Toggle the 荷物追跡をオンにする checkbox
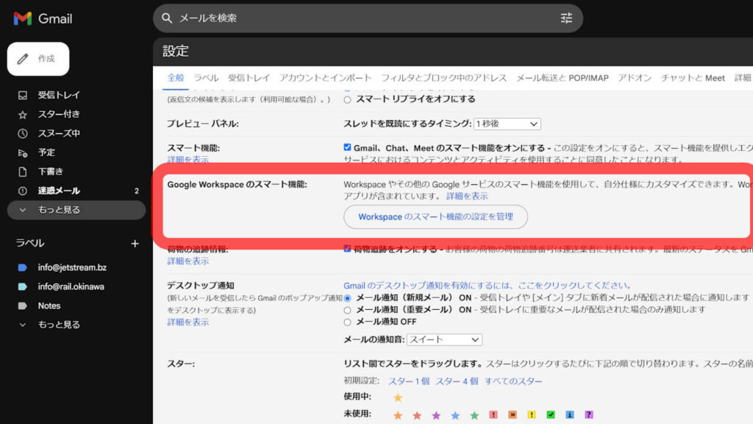Viewport: 753px width, 424px height. tap(346, 250)
